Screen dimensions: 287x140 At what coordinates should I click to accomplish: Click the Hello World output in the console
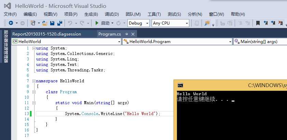[x=192, y=94]
